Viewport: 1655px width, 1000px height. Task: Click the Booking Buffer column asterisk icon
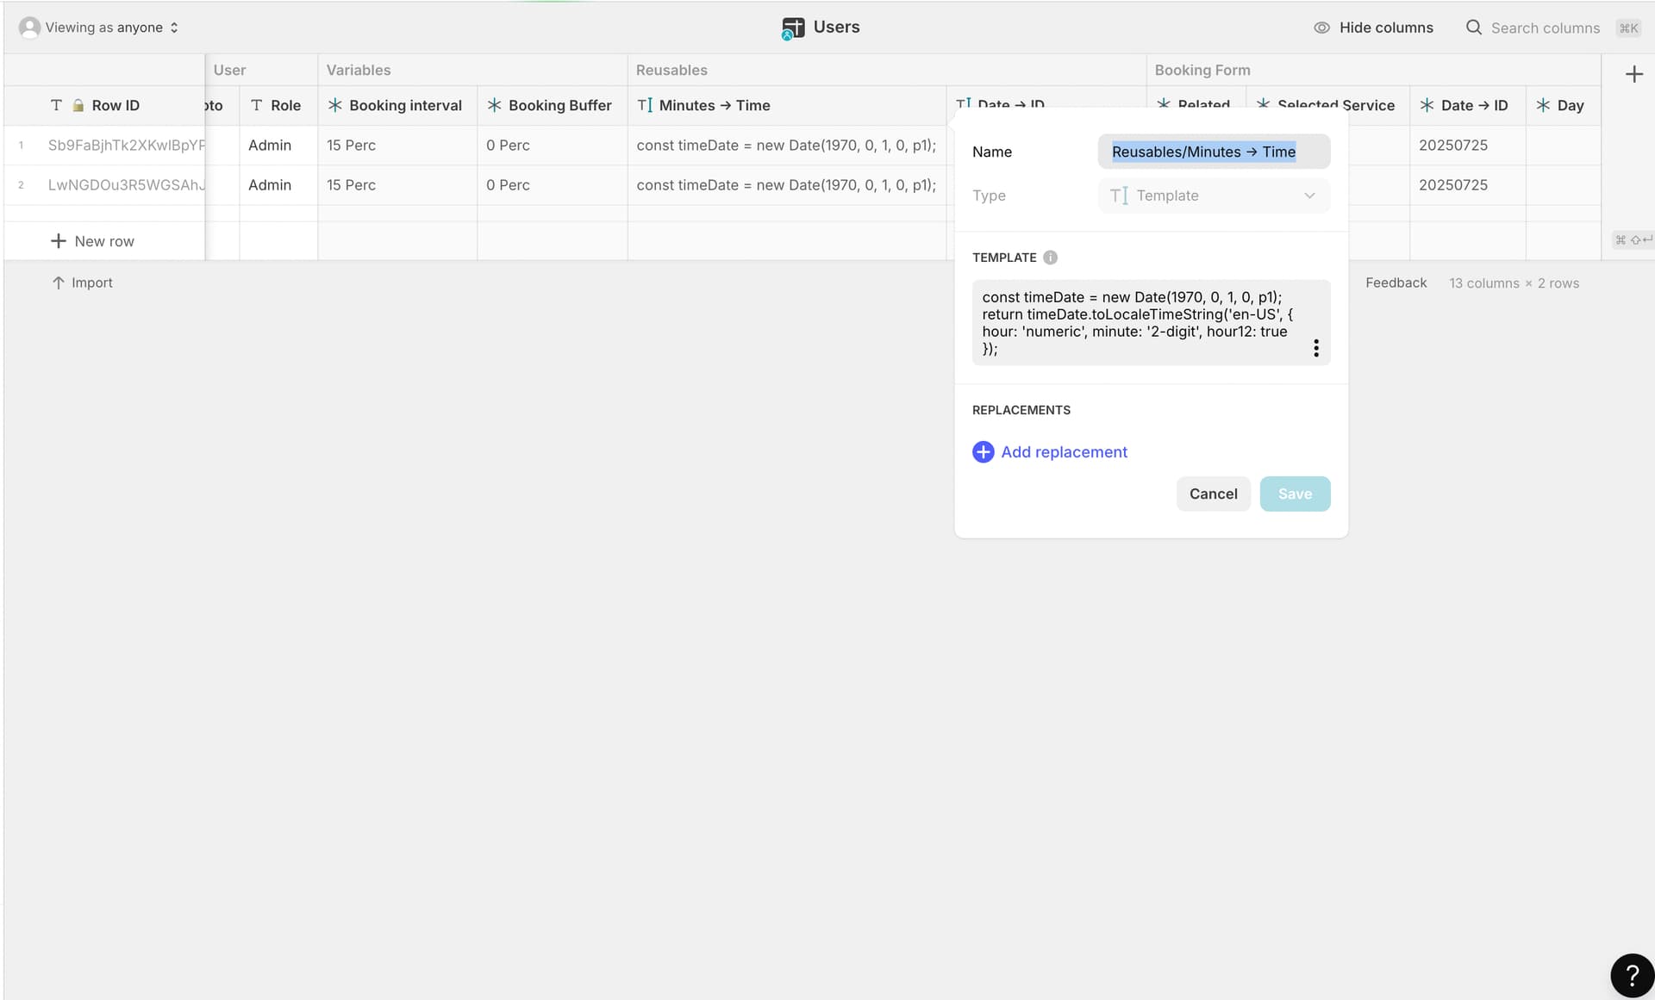coord(494,105)
